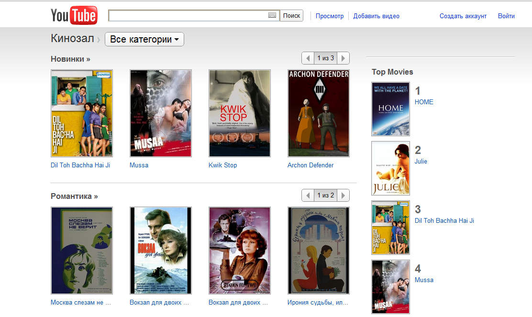Viewport: 532px width, 317px height.
Task: Click the Mussa title in Top Movies
Action: click(x=424, y=280)
